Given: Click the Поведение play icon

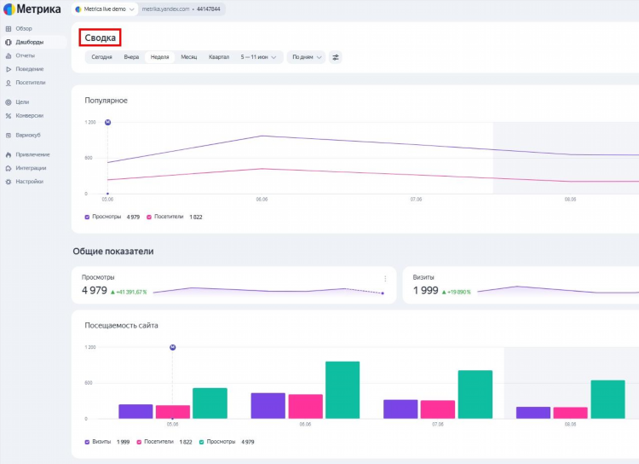Looking at the screenshot, I should tap(9, 69).
